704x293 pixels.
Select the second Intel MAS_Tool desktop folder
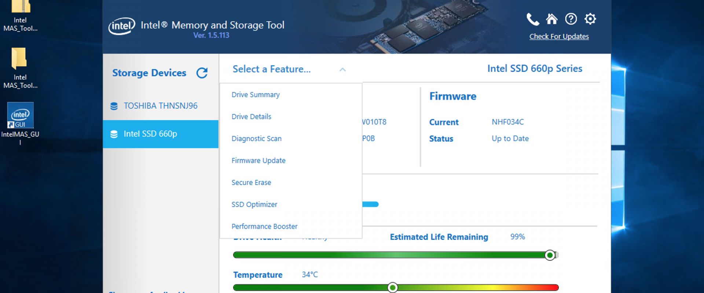point(20,68)
